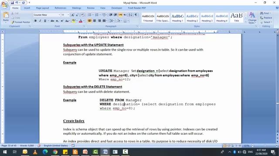Apply Heading 2 style
279x156 pixels.
[x=192, y=18]
